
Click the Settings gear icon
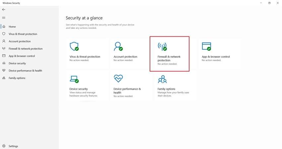click(x=4, y=146)
